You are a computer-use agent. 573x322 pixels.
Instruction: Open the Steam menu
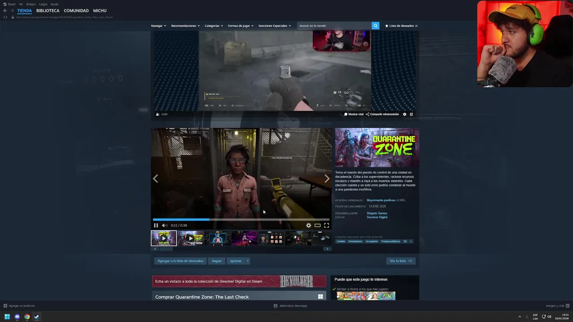click(x=9, y=4)
